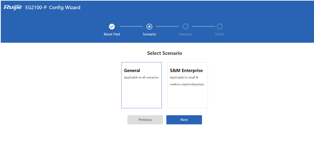Click 'medium sized enterprises' description text
This screenshot has height=145, width=314.
(x=187, y=84)
